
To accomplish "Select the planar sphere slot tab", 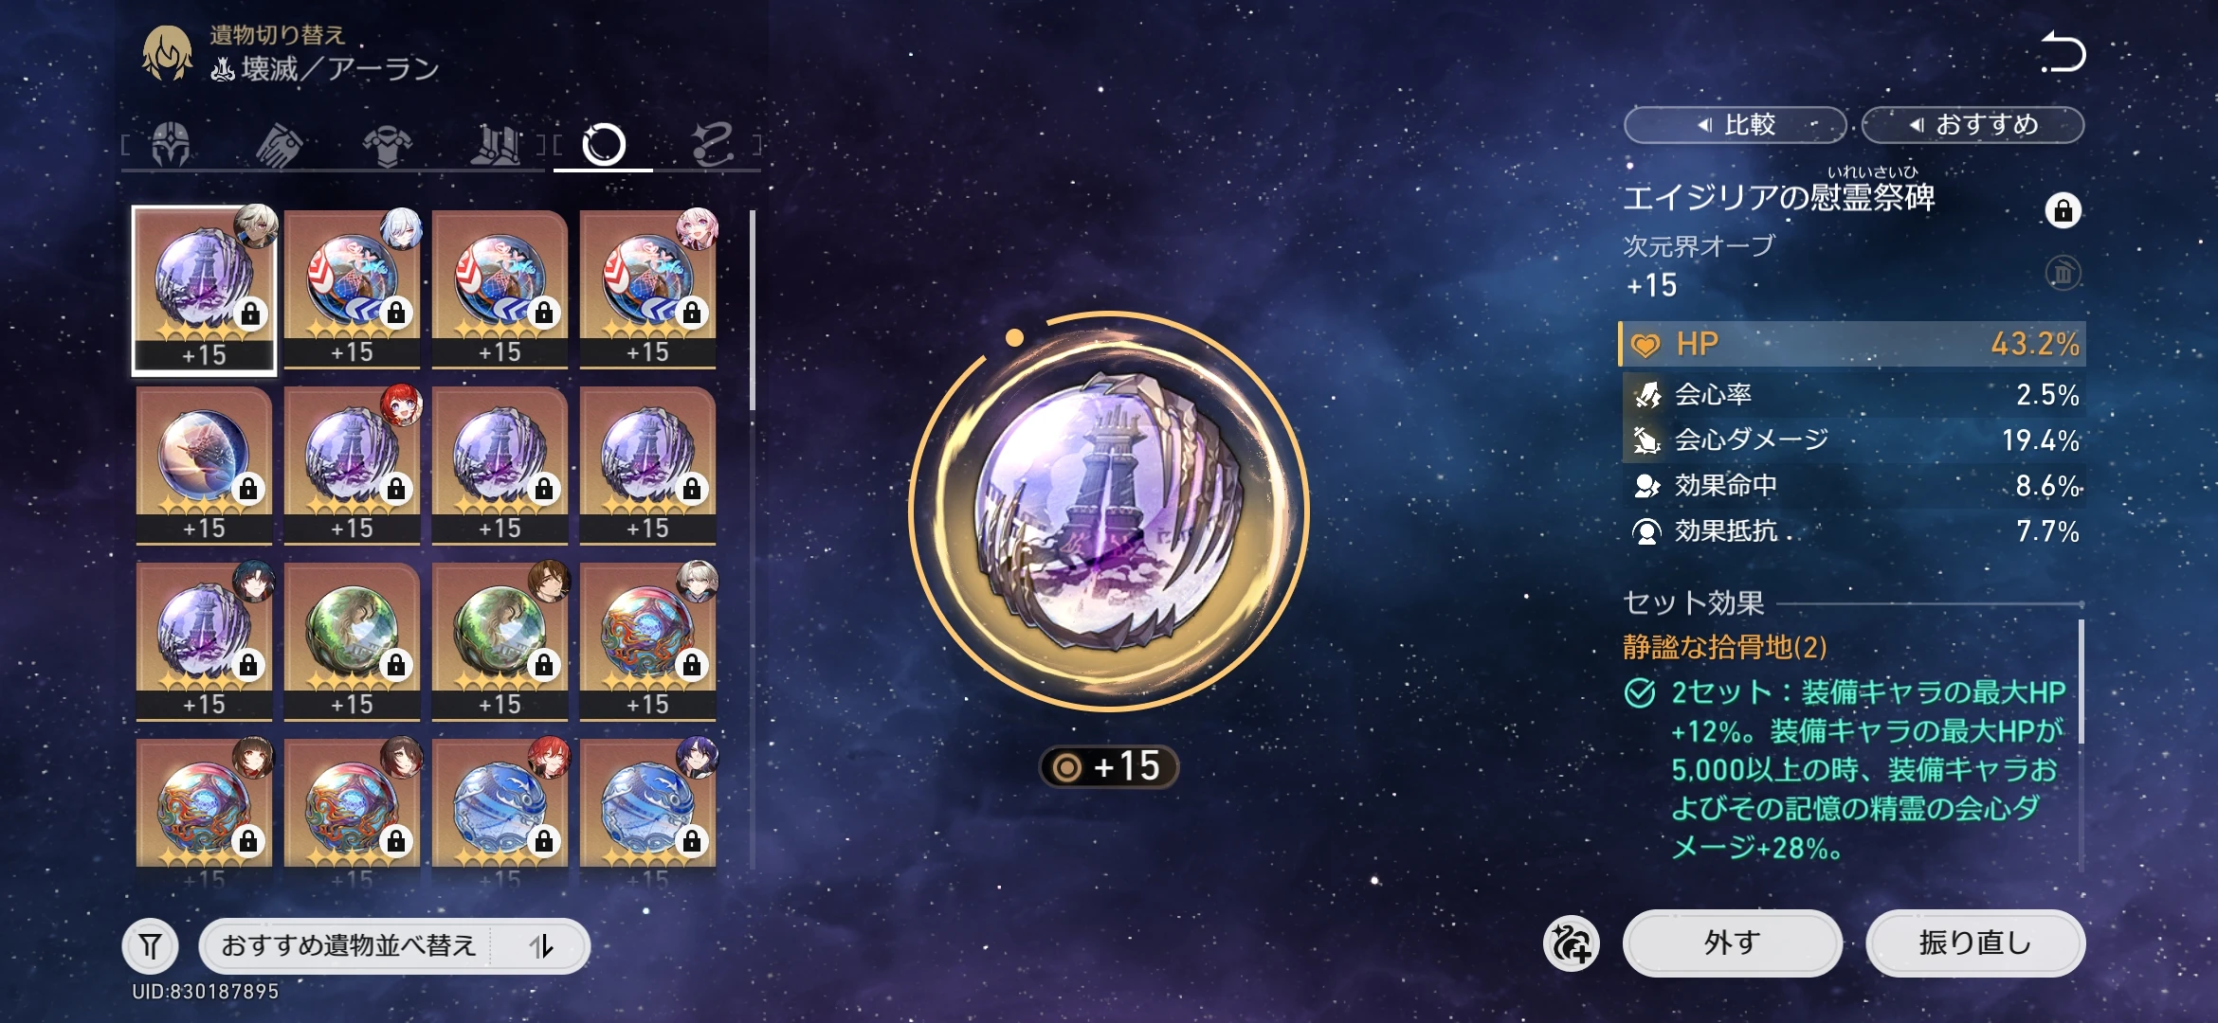I will pyautogui.click(x=604, y=145).
